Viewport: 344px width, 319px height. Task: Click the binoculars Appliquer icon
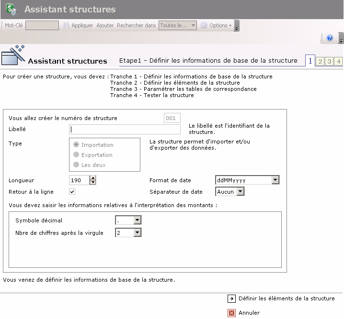pos(66,25)
